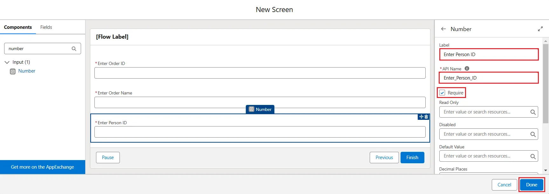Open Get more on the AppExchange

click(x=43, y=167)
